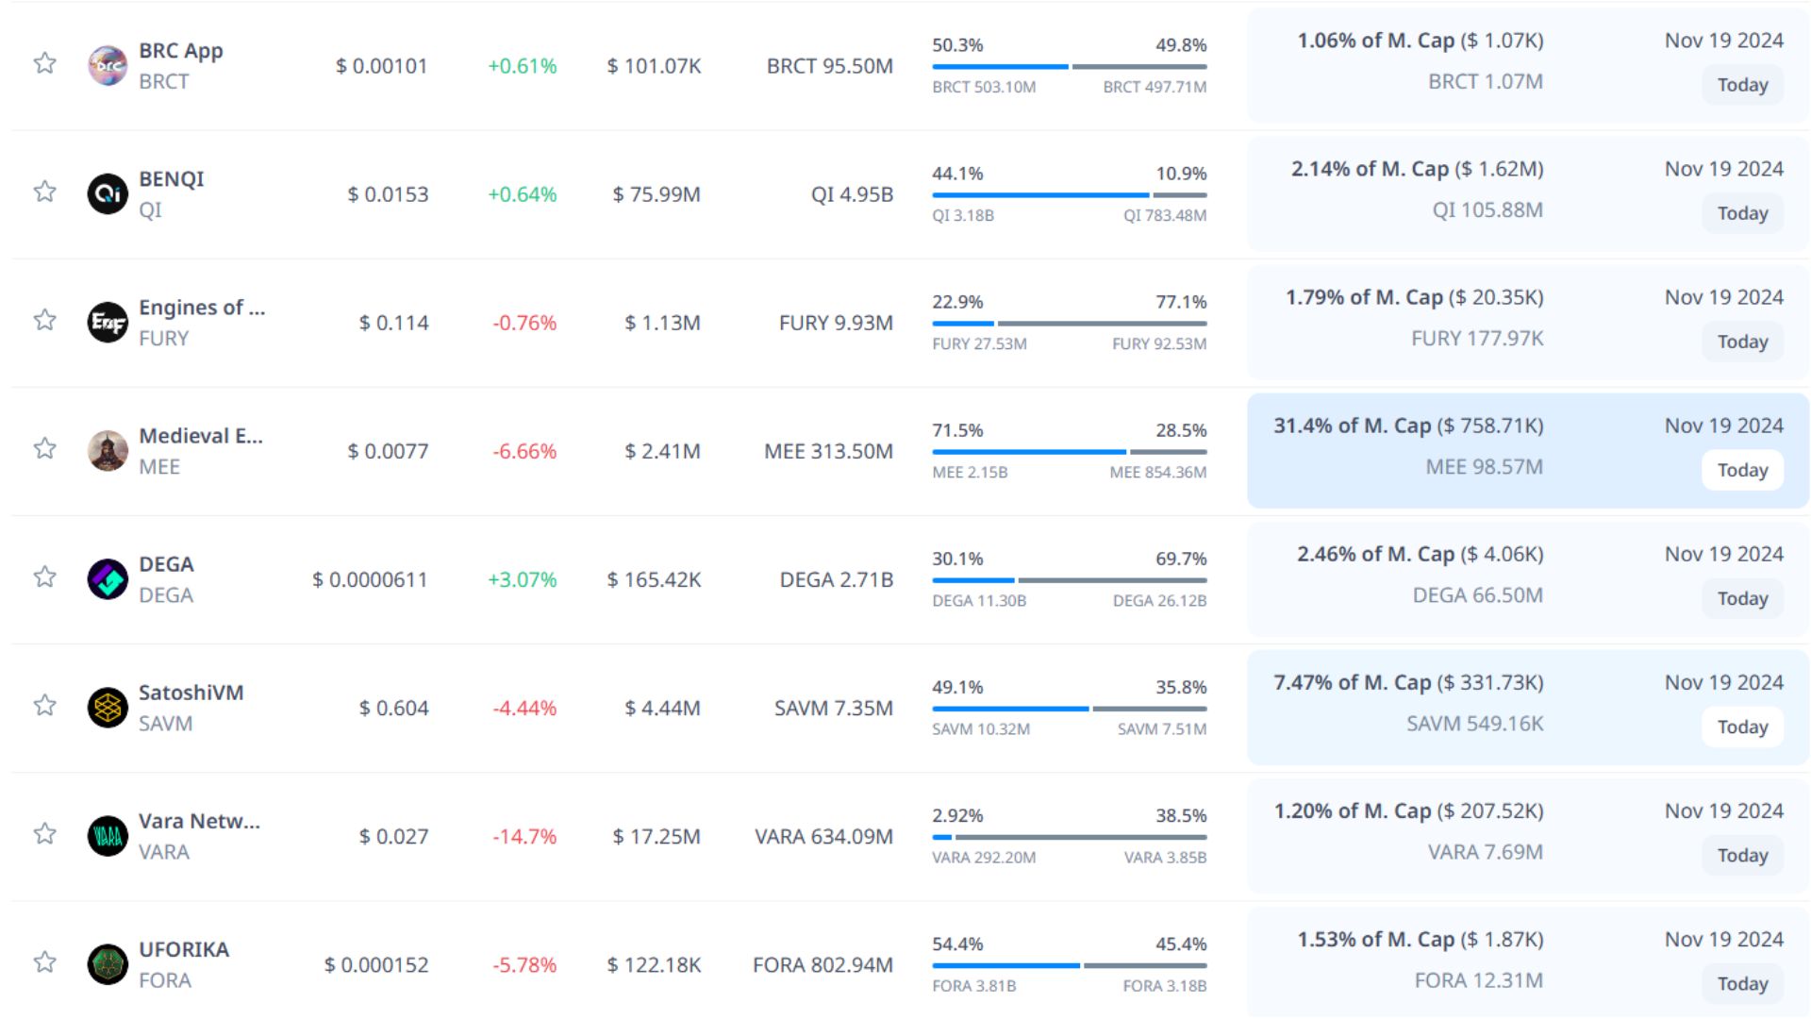Select the Engines of Fury unlock panel
Viewport: 1811px width, 1019px height.
[1528, 323]
